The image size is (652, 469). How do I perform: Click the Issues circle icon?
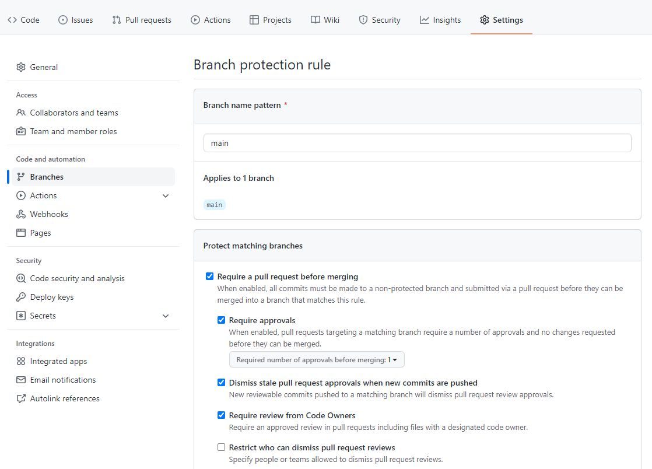63,20
